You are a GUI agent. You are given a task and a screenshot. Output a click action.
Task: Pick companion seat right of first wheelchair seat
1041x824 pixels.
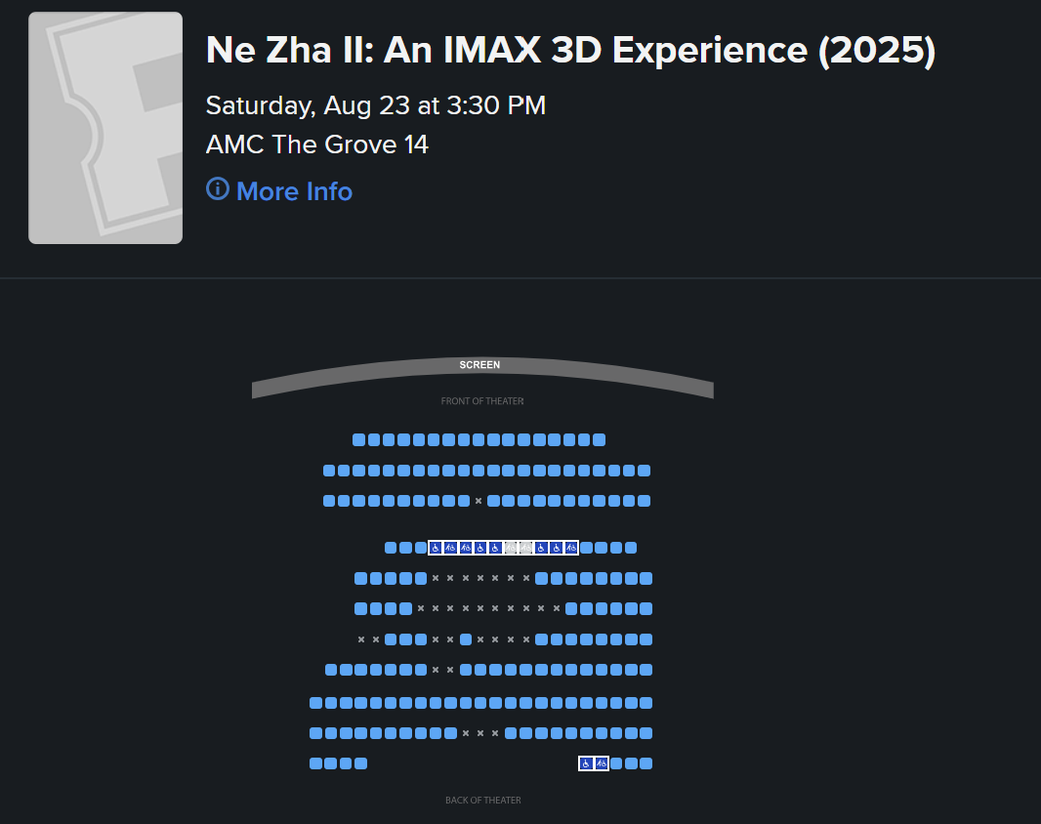pos(450,548)
